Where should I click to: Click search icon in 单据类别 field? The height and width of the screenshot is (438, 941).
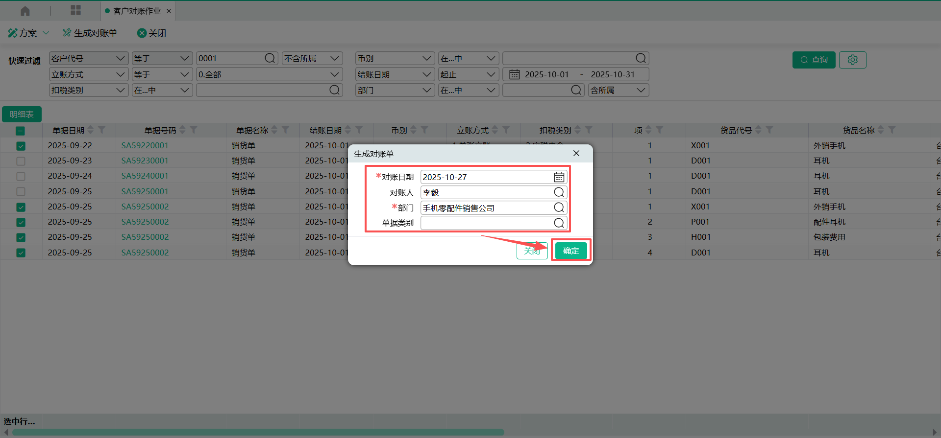[559, 223]
